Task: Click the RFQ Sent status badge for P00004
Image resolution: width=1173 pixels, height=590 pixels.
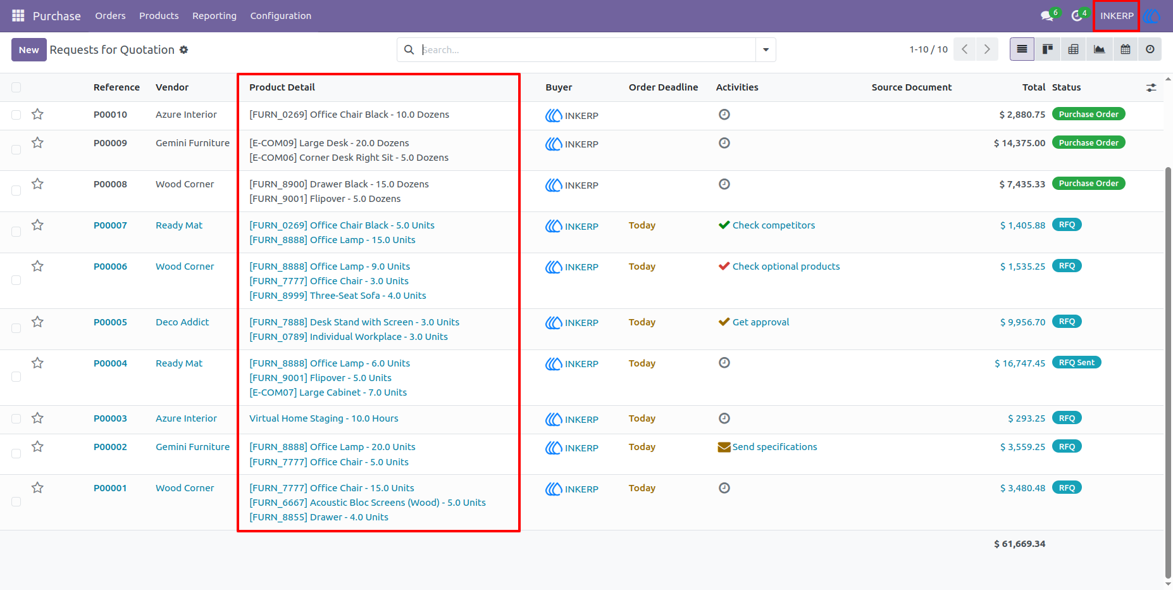Action: click(x=1076, y=363)
